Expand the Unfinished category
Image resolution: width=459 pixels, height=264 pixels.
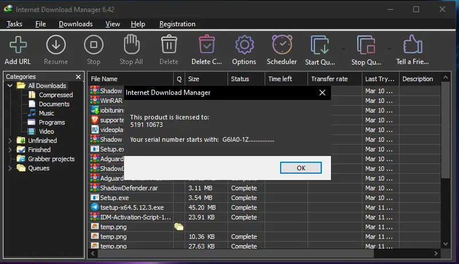10,141
